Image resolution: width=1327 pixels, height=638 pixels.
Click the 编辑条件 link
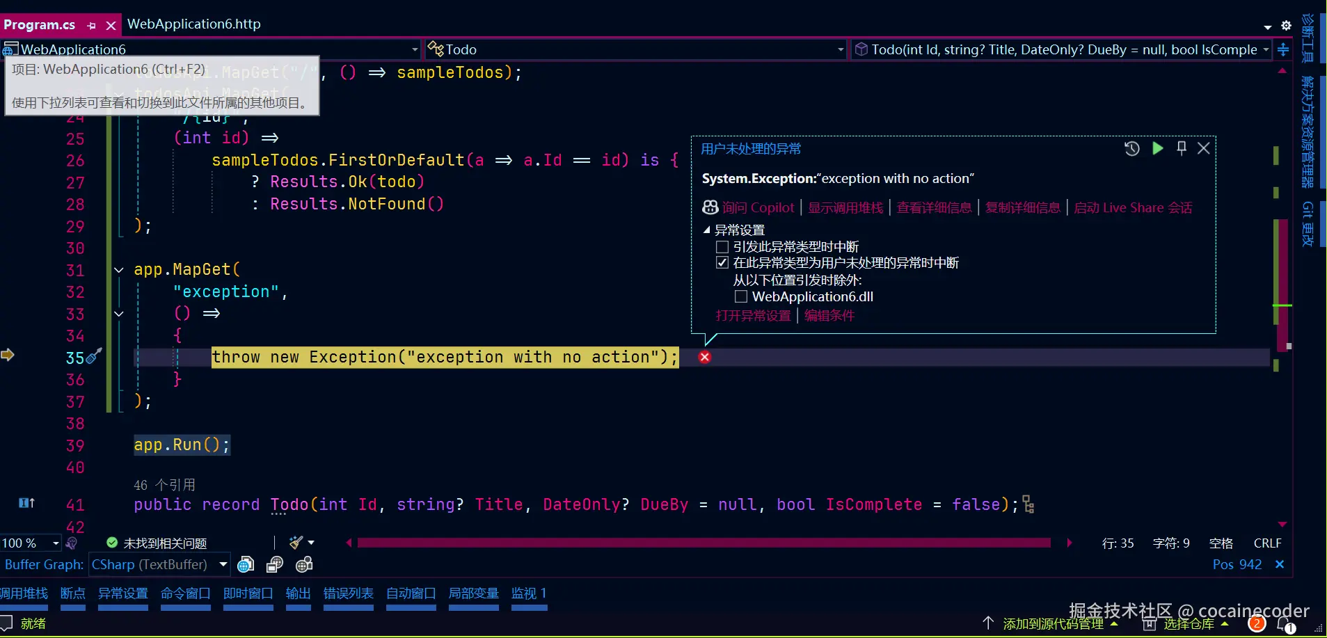point(829,316)
